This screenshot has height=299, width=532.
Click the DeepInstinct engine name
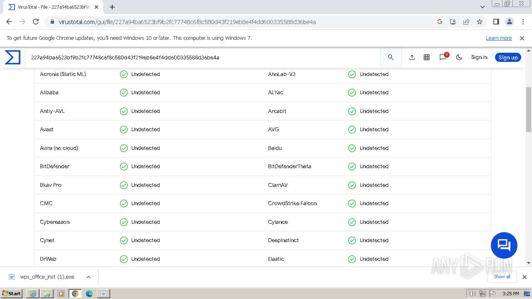coord(283,240)
